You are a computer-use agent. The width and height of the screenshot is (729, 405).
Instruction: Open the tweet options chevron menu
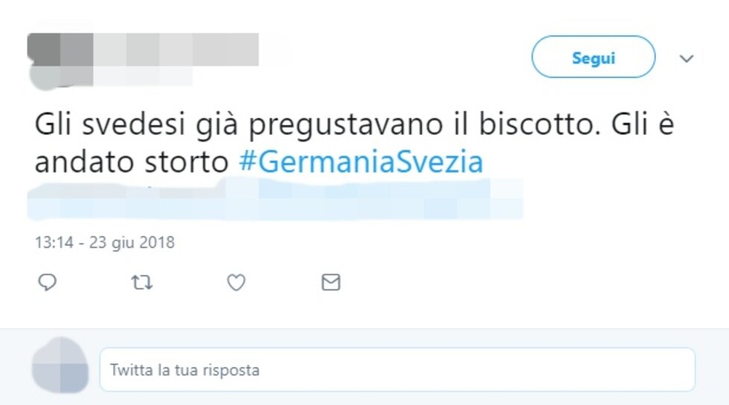(687, 58)
